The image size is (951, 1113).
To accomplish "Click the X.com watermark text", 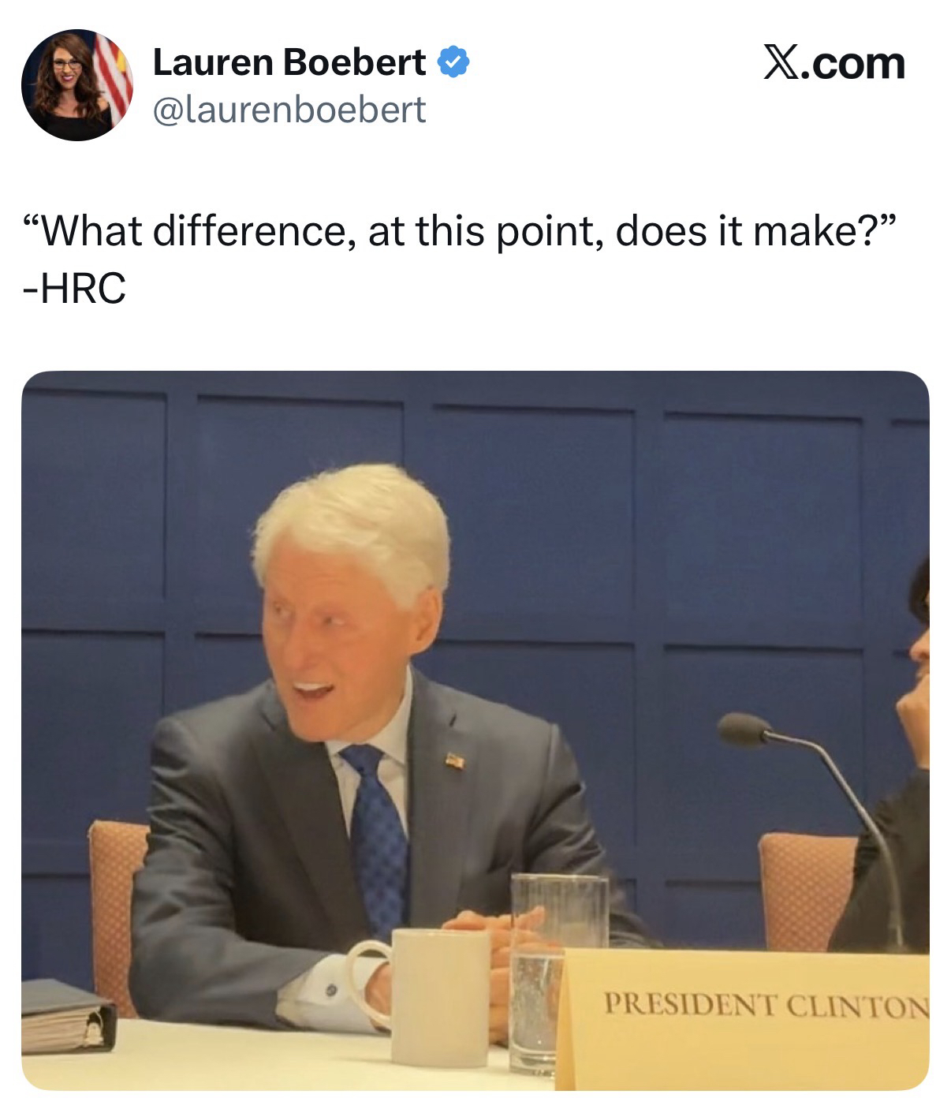I will point(834,63).
